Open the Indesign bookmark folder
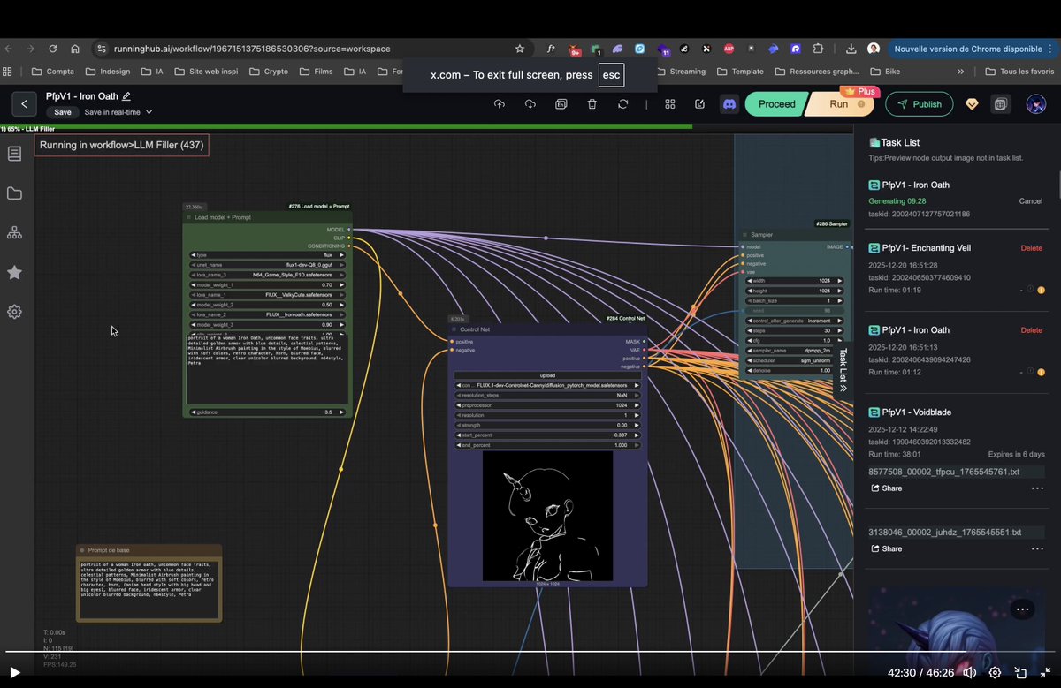This screenshot has height=688, width=1061. tap(108, 72)
